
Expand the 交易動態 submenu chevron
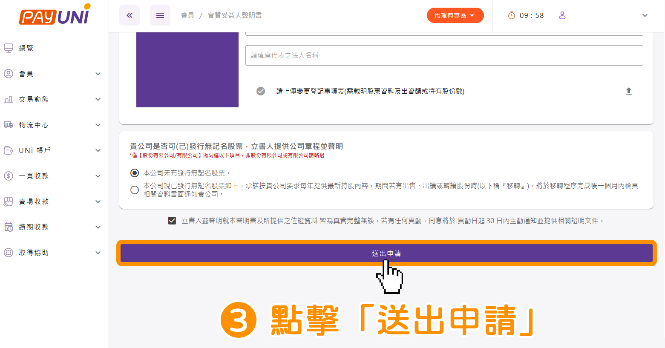click(x=98, y=99)
